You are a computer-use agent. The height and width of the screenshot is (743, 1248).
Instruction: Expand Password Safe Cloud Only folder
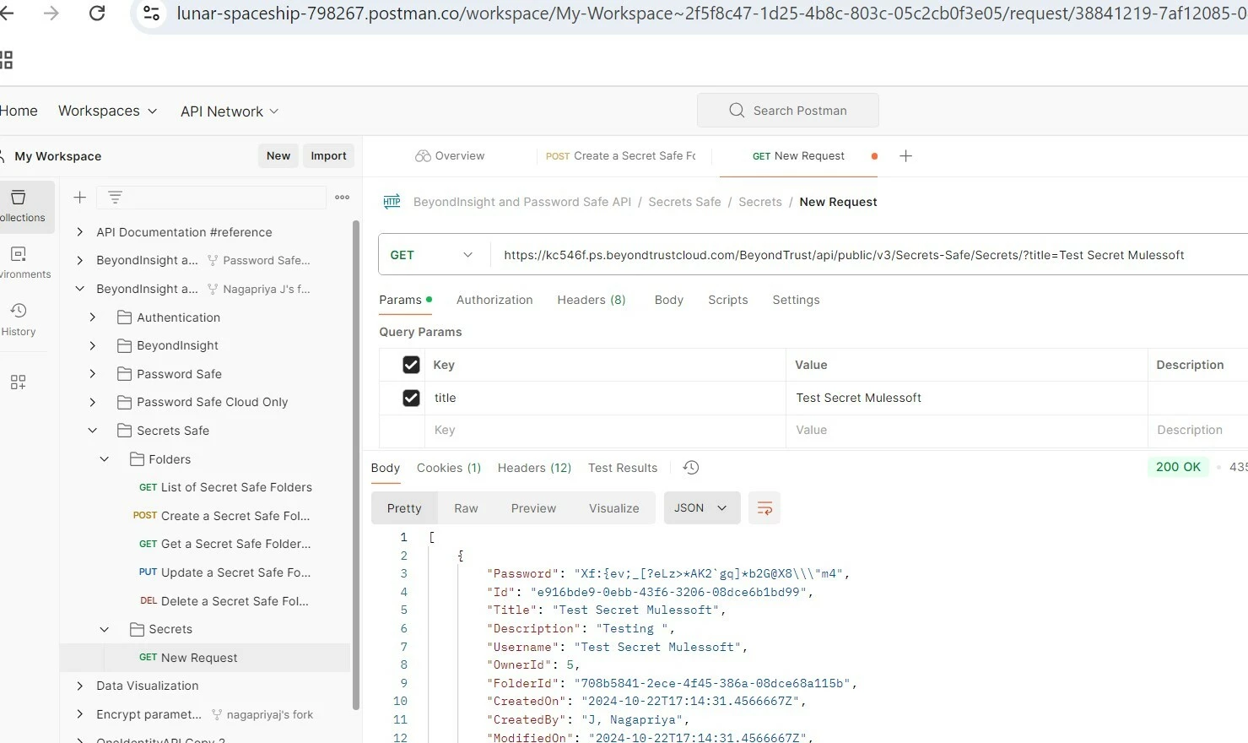93,402
